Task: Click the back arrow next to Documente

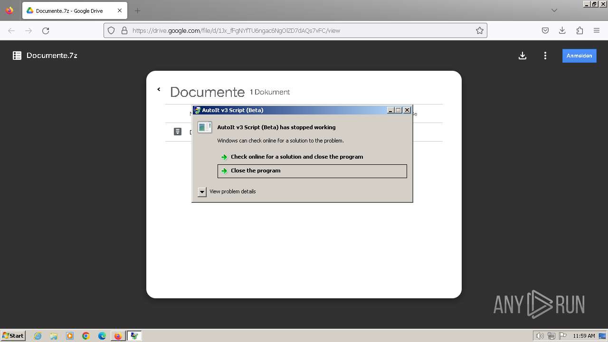Action: point(159,89)
